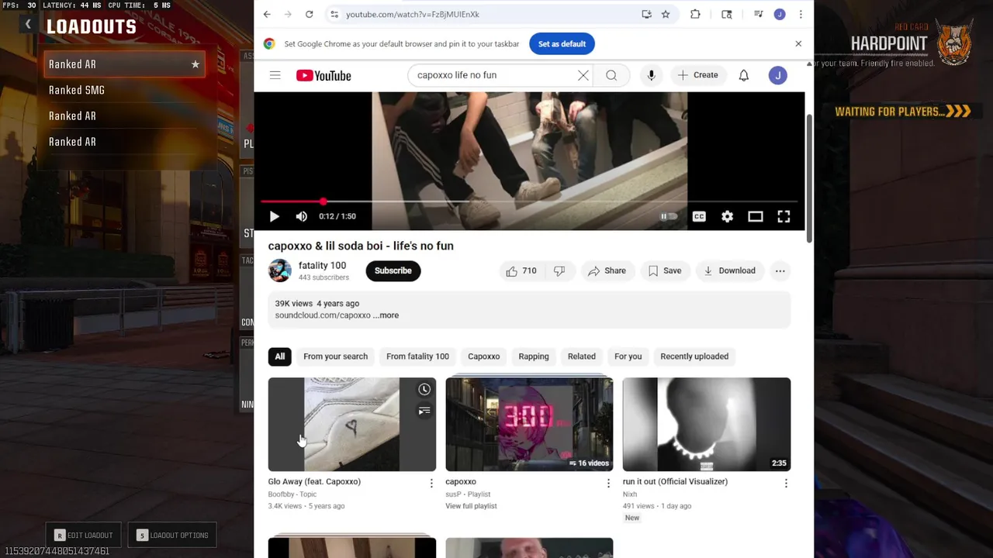The width and height of the screenshot is (993, 558).
Task: Click the video progress bar scrubber
Action: [323, 201]
